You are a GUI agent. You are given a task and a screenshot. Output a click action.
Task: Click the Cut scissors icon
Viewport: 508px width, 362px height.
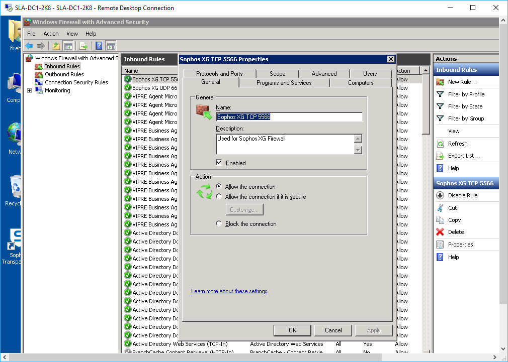pyautogui.click(x=440, y=208)
